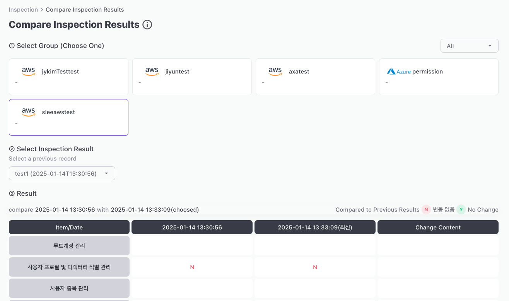Click the green Y legend badge

point(461,210)
